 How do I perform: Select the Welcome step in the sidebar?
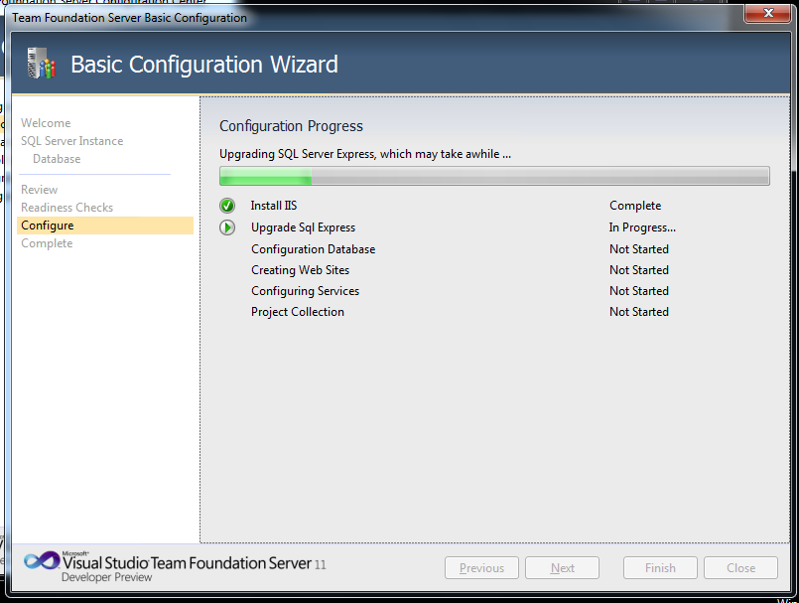tap(46, 123)
